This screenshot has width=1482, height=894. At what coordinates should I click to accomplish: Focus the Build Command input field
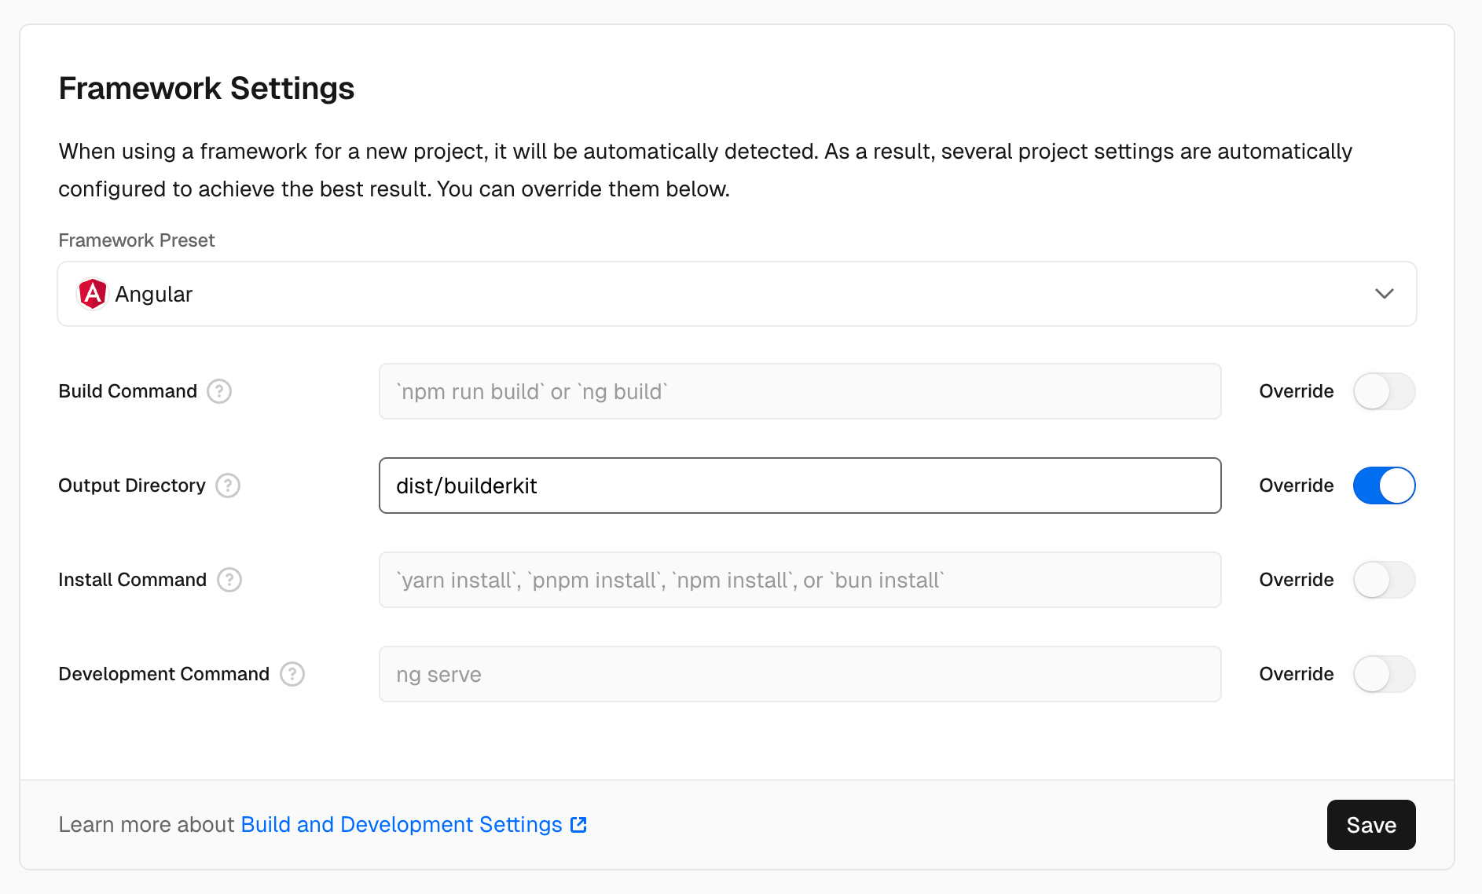pyautogui.click(x=800, y=391)
